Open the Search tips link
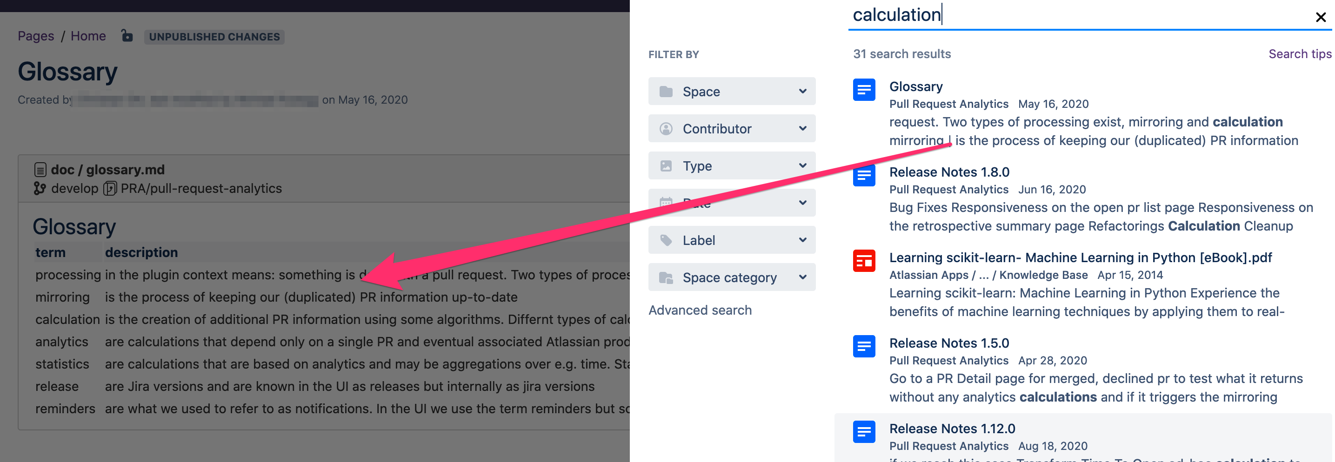Image resolution: width=1335 pixels, height=462 pixels. coord(1299,54)
